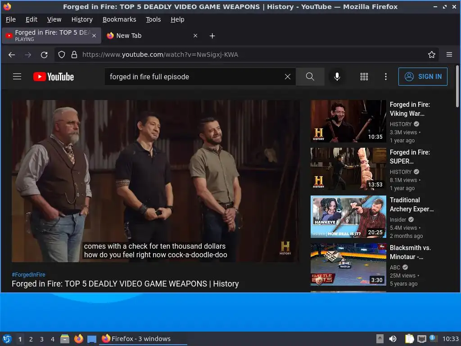461x346 pixels.
Task: Go to the YouTube home logo
Action: [x=53, y=77]
